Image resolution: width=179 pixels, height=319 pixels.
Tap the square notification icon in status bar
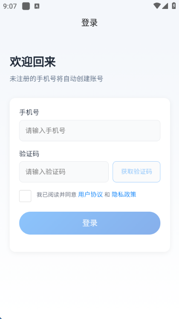[x=26, y=6]
